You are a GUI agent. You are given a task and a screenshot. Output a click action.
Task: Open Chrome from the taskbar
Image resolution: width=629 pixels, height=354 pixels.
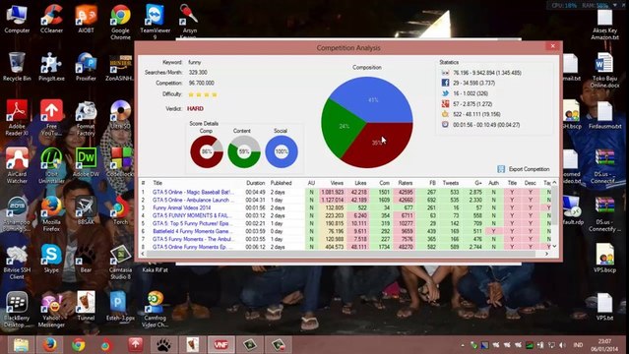coord(79,344)
